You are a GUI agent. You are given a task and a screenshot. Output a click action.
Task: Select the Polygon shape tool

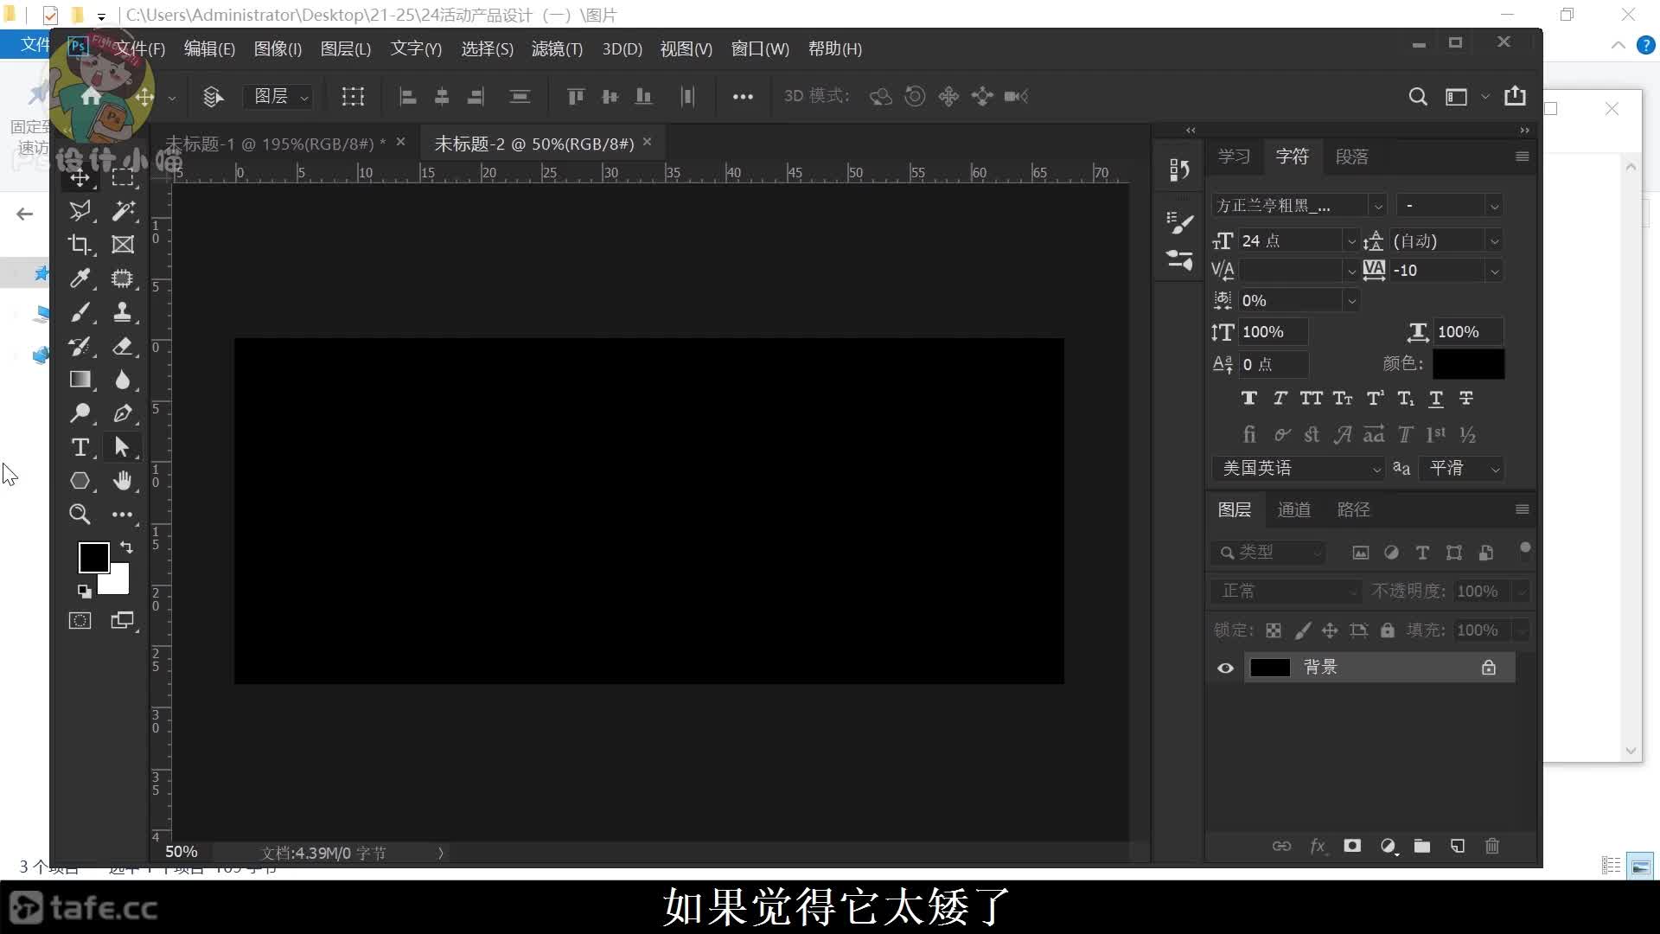pos(80,481)
